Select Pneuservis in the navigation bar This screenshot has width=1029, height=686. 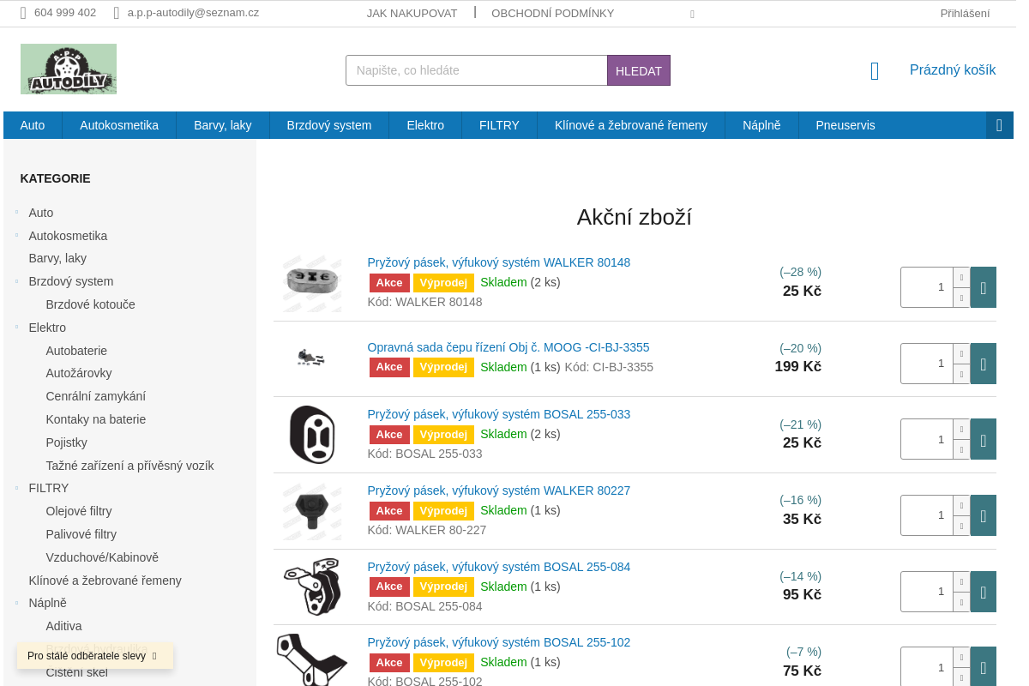point(845,125)
